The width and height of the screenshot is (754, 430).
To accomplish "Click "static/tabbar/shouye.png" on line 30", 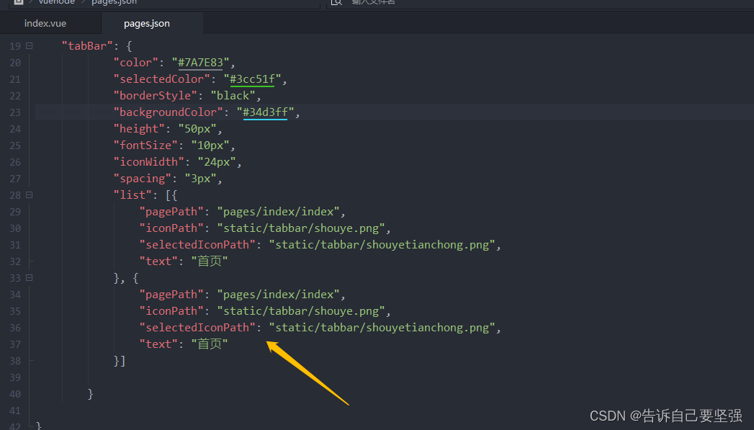I will point(301,228).
